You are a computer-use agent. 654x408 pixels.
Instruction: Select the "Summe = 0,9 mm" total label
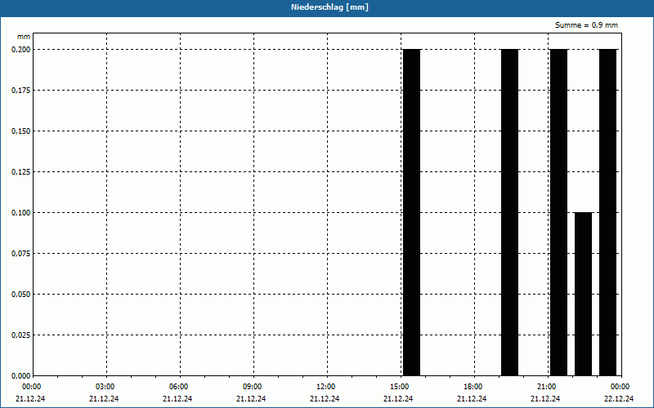[x=586, y=25]
